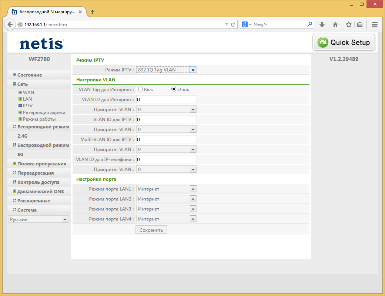Open the WAN settings page

coord(29,92)
